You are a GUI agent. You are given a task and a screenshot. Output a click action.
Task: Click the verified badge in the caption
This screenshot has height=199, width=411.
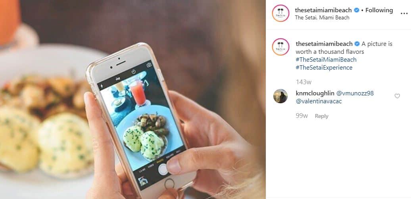tap(357, 44)
